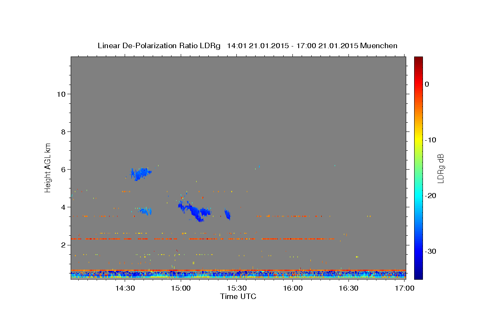Click the height label '10'

(x=61, y=94)
